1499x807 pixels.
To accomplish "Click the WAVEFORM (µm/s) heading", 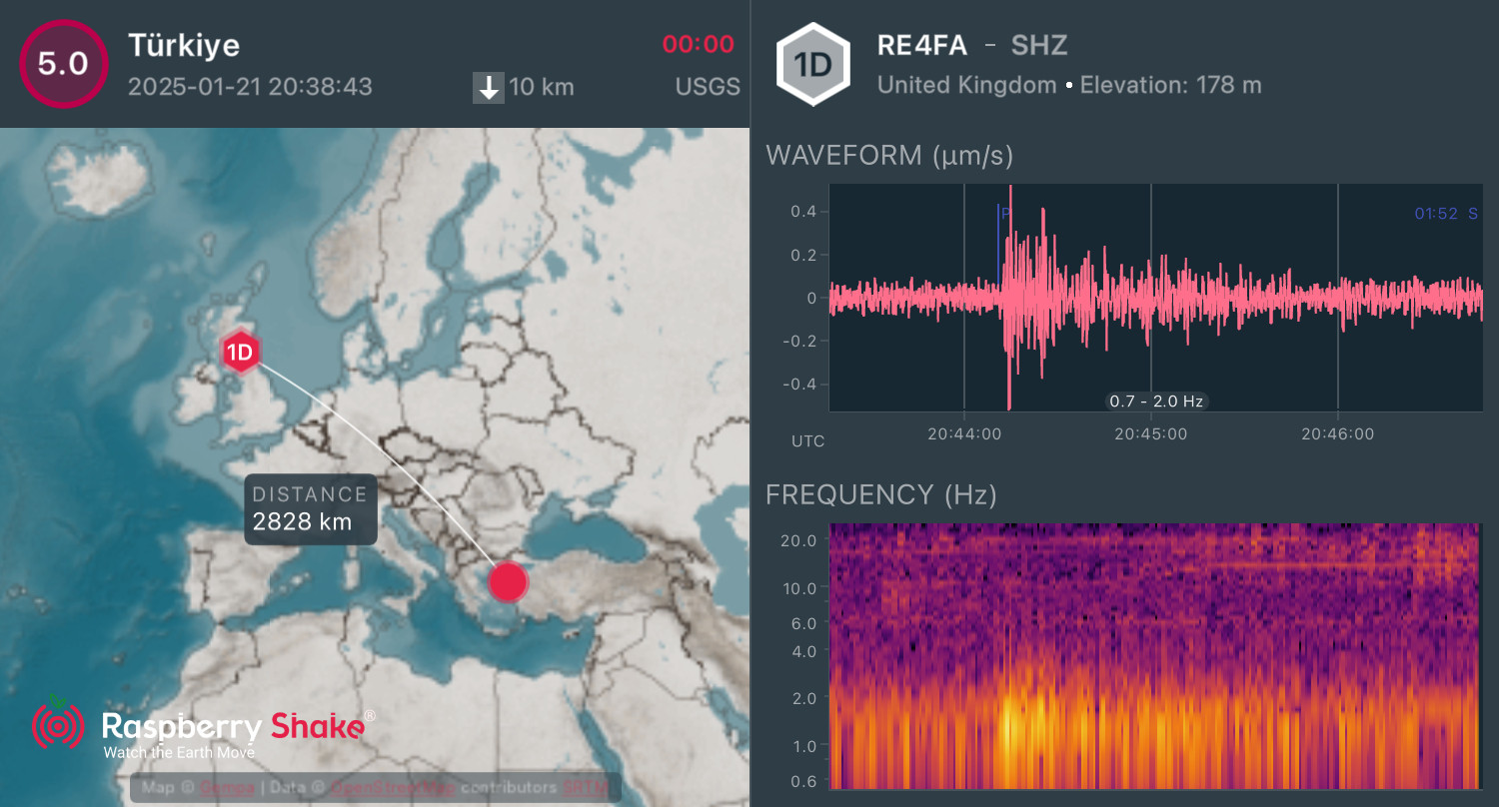I will [889, 156].
